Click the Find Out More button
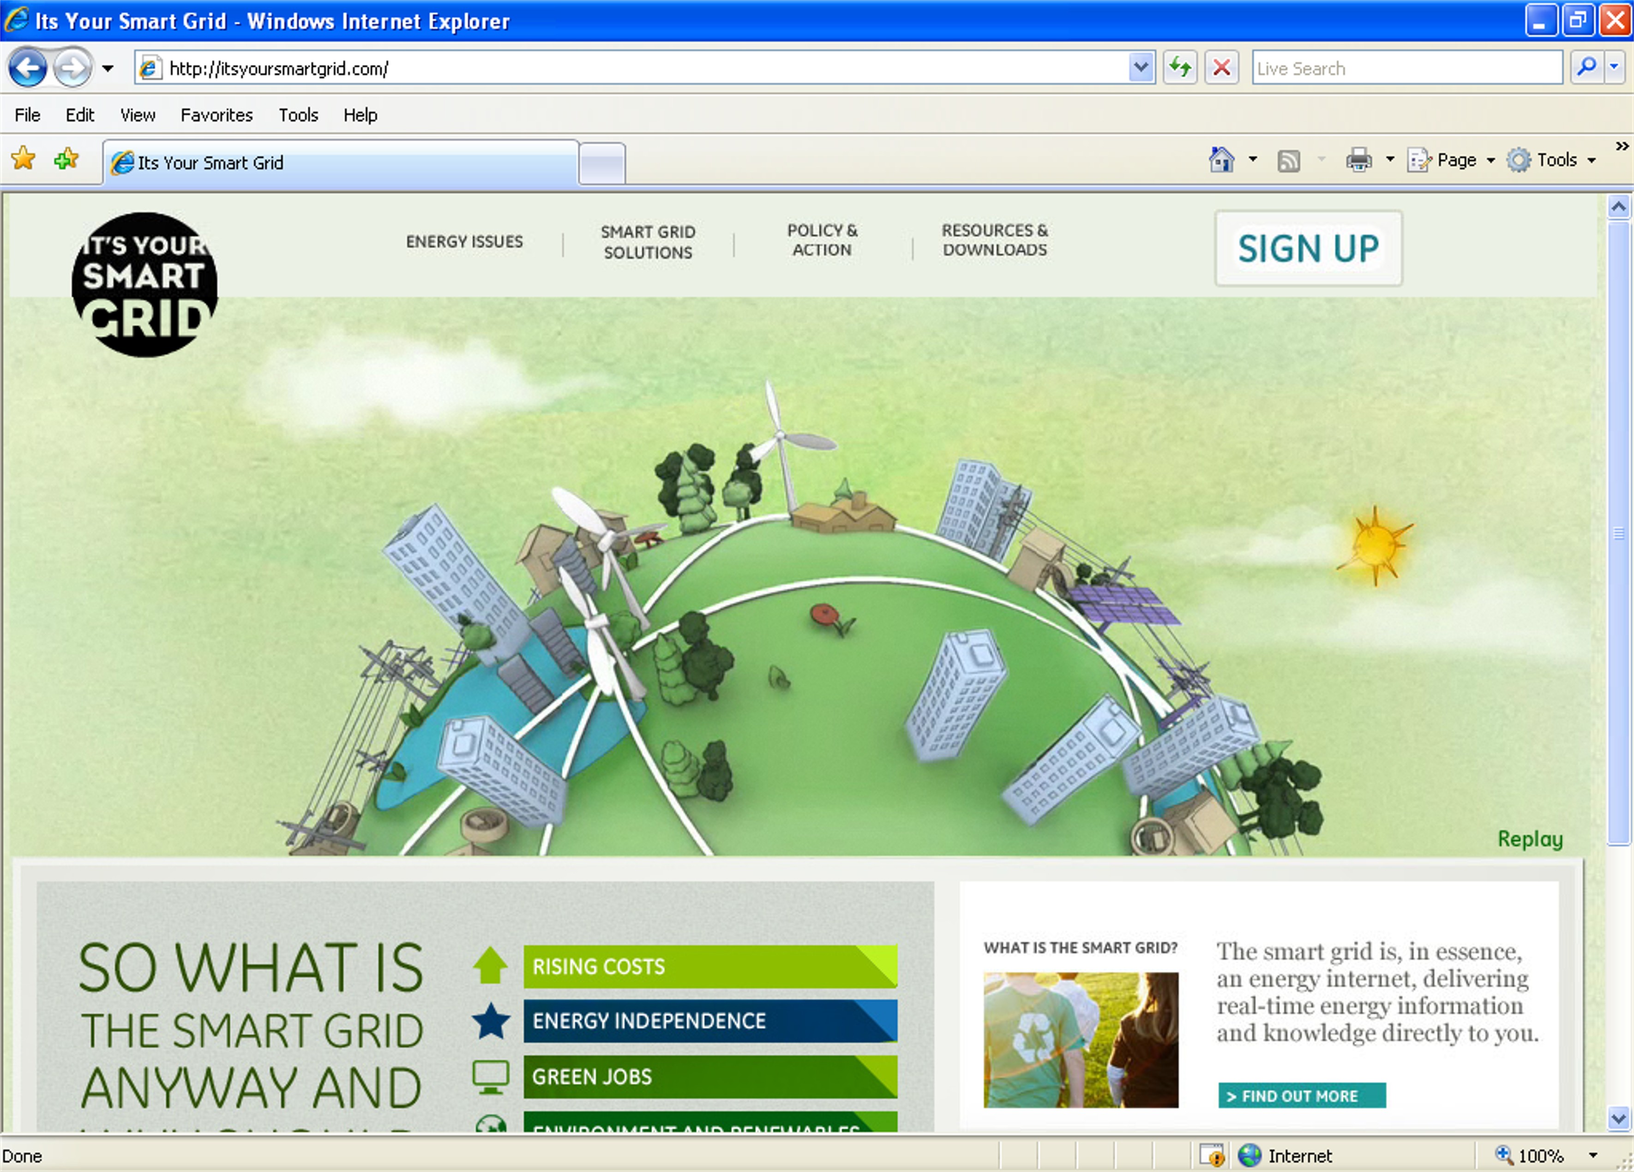Screen dimensions: 1634x1172 click(1302, 1096)
